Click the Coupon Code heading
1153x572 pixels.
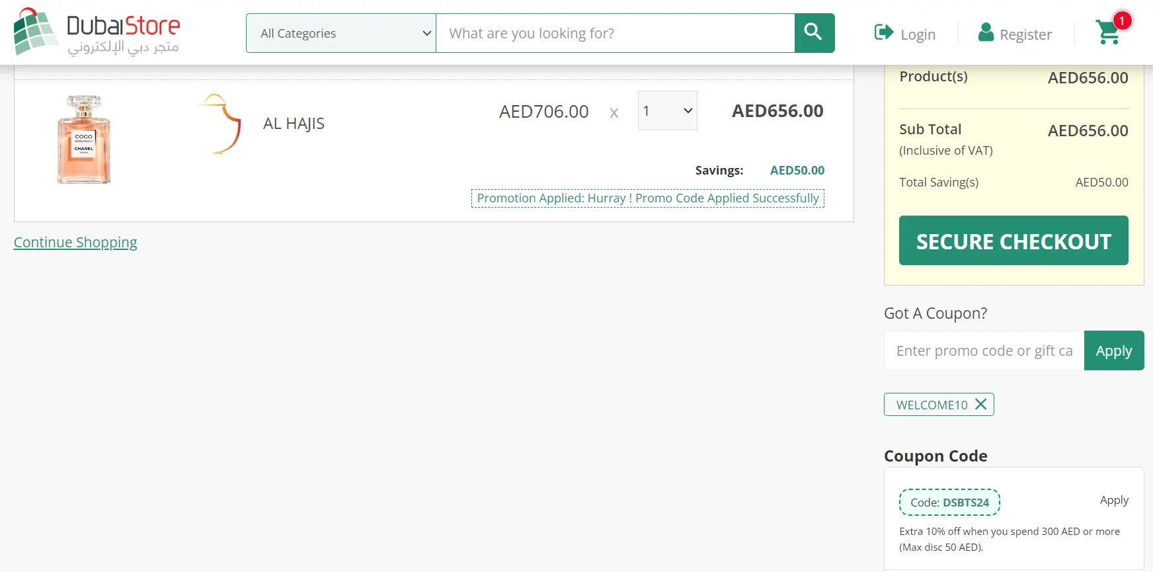[935, 456]
